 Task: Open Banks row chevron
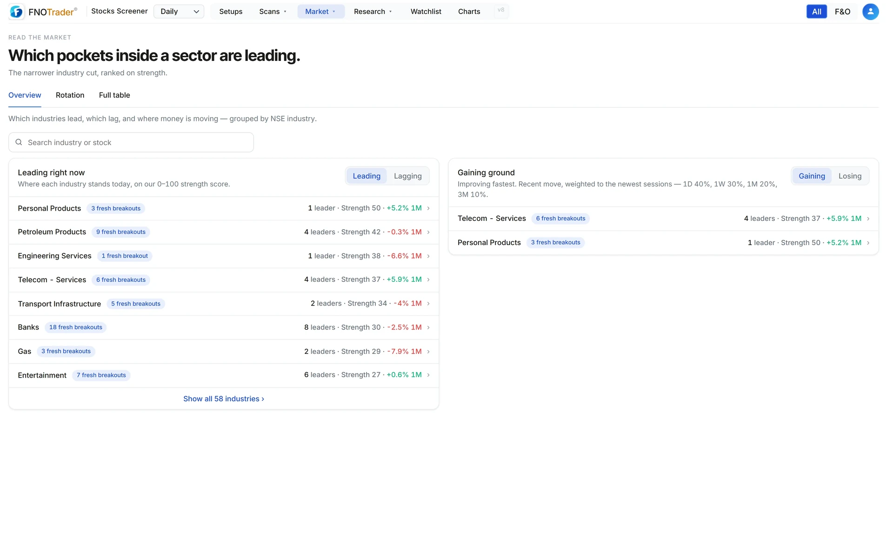(428, 327)
